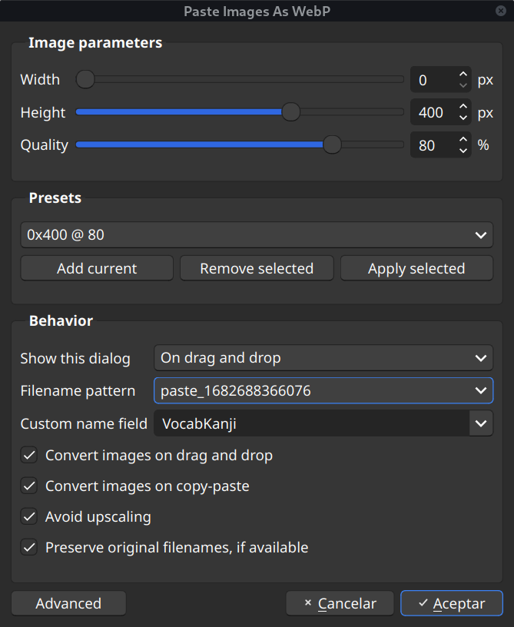
Task: Toggle Preserve original filenames checkbox
Action: coord(29,548)
